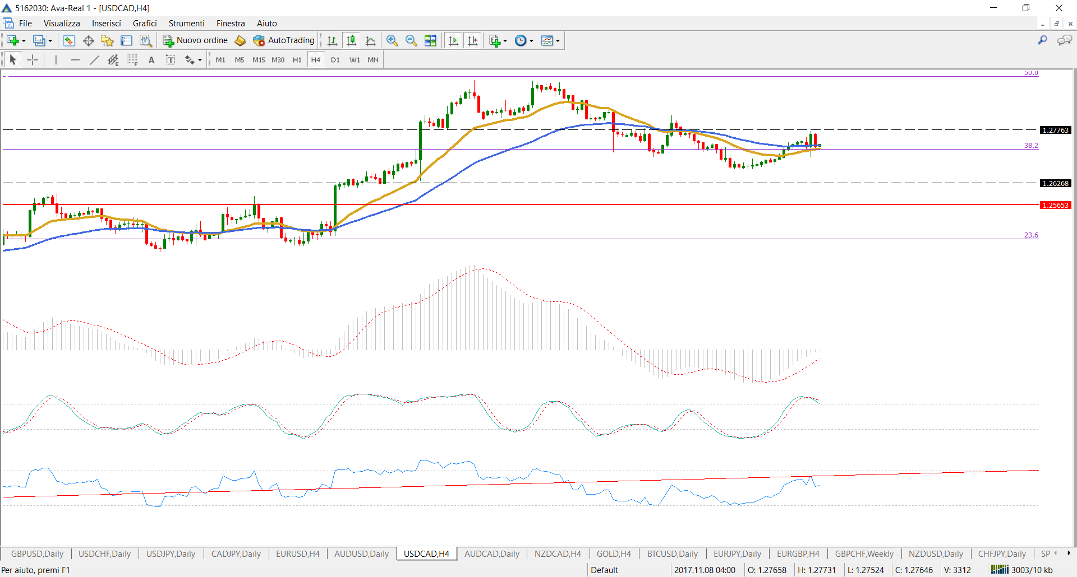Zoom in the chart
Image resolution: width=1077 pixels, height=577 pixels.
pos(392,40)
